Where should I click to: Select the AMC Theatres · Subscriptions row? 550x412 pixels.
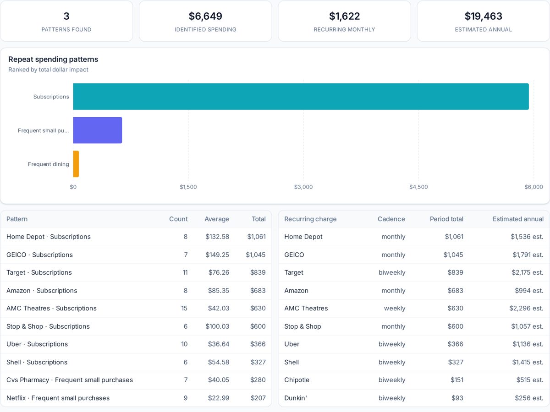pos(136,308)
